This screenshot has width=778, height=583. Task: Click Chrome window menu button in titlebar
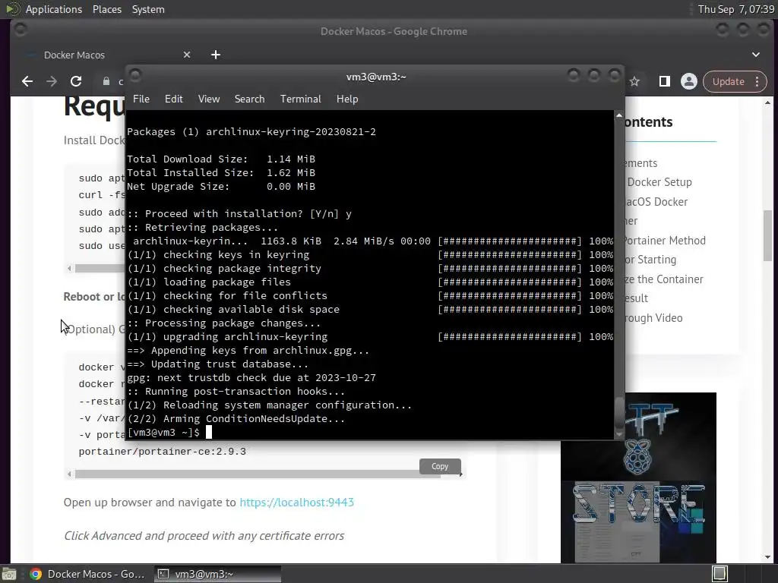pos(21,30)
